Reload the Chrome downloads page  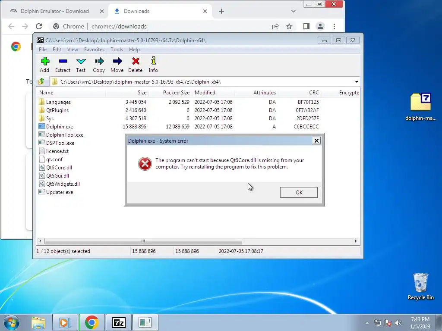(39, 26)
